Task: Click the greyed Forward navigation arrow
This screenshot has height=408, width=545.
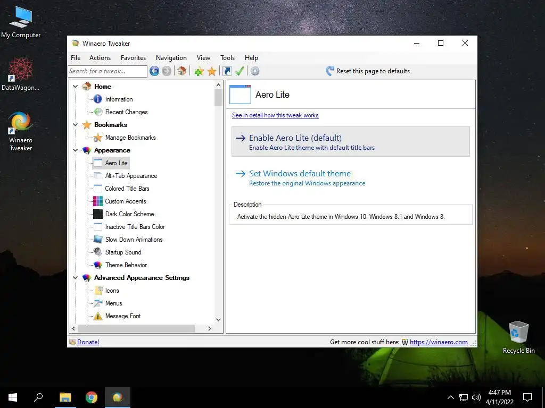Action: pos(167,71)
